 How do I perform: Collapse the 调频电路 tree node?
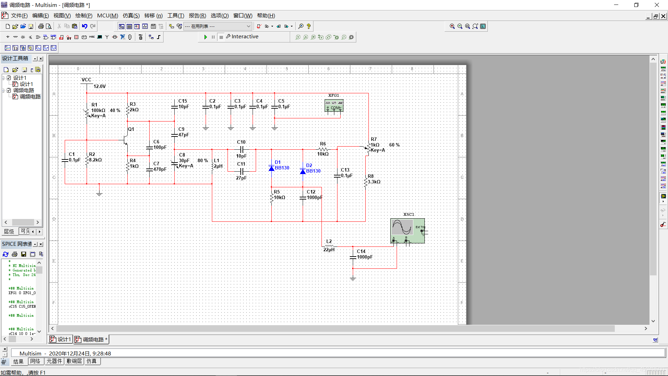pos(3,90)
